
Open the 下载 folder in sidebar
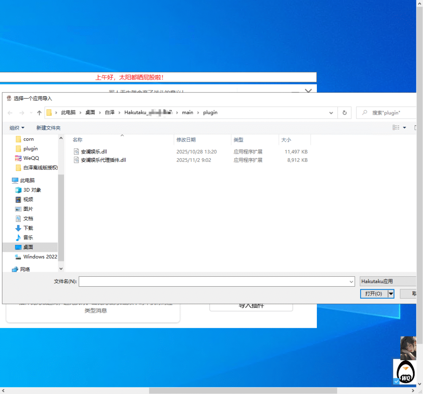pyautogui.click(x=28, y=228)
